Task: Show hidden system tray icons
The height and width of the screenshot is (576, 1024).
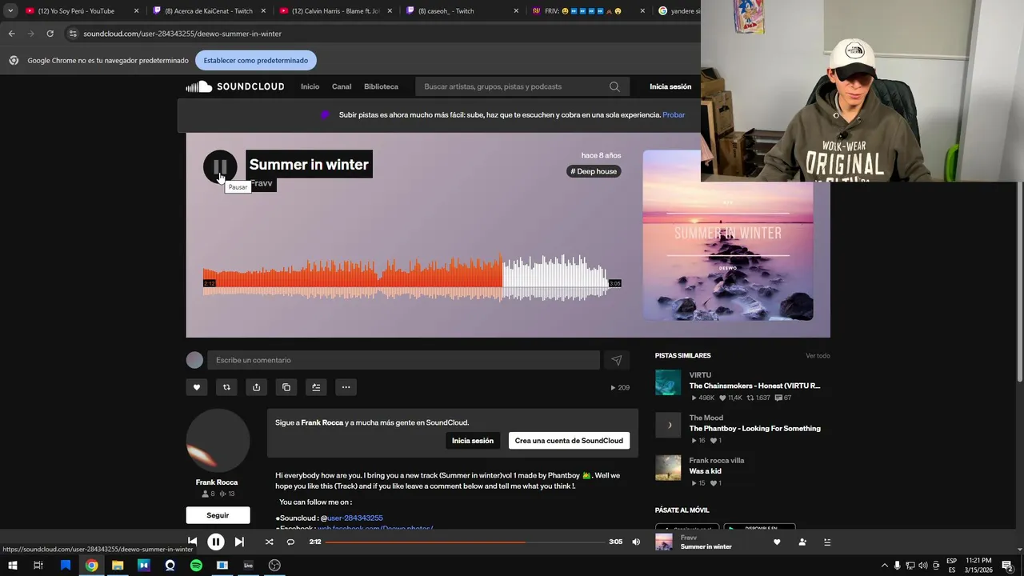Action: pos(884,566)
